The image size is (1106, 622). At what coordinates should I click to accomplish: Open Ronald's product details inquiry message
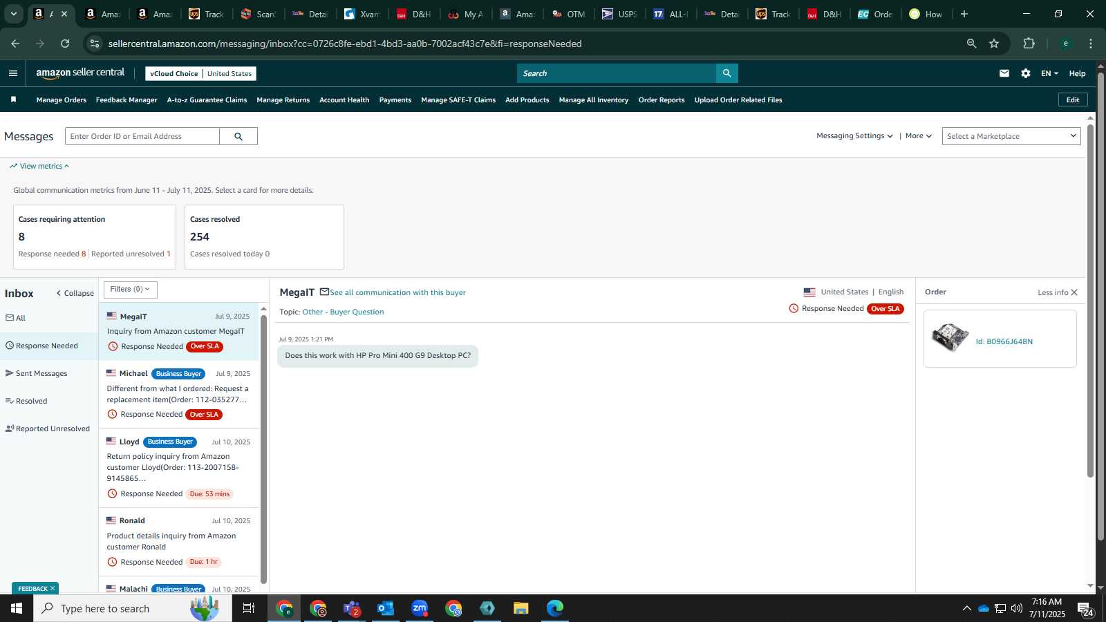179,543
